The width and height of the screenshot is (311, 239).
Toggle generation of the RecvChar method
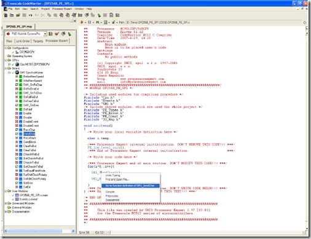(x=17, y=130)
